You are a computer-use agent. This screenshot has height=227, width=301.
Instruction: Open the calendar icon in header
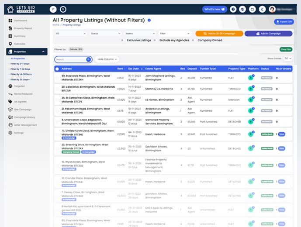(x=252, y=9)
